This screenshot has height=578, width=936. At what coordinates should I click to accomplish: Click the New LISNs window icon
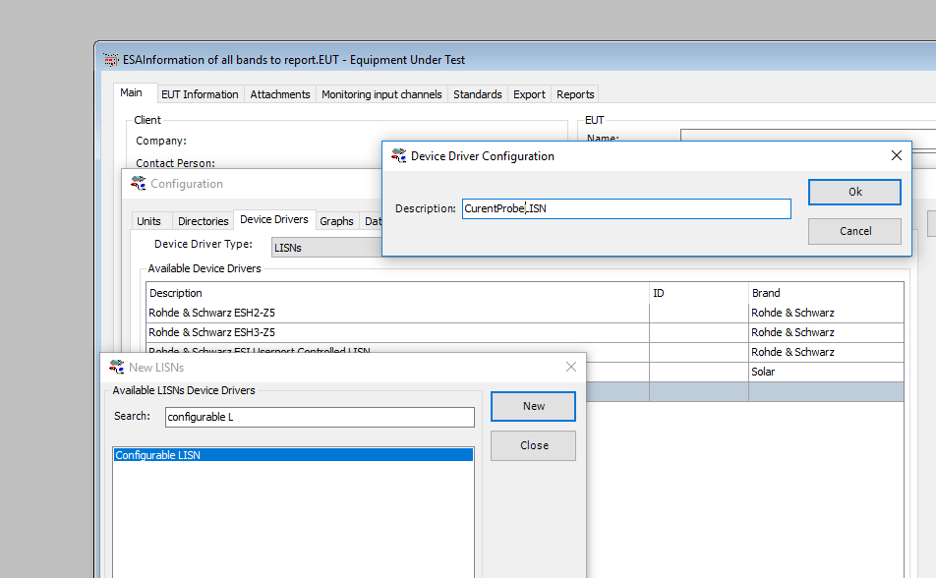click(x=116, y=368)
